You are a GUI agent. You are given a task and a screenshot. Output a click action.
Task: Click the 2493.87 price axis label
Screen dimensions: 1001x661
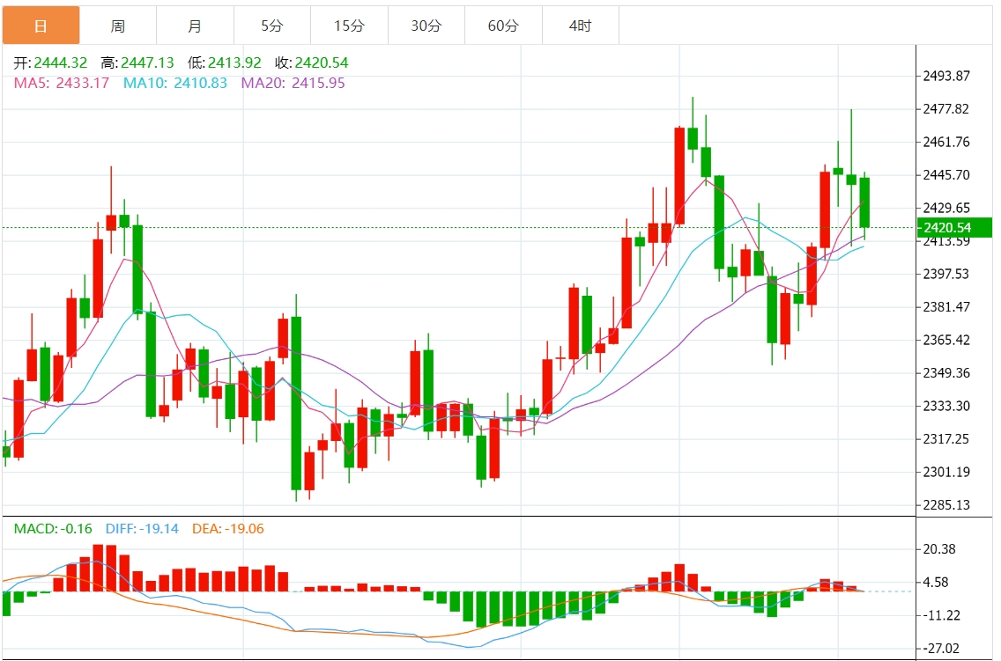point(946,76)
